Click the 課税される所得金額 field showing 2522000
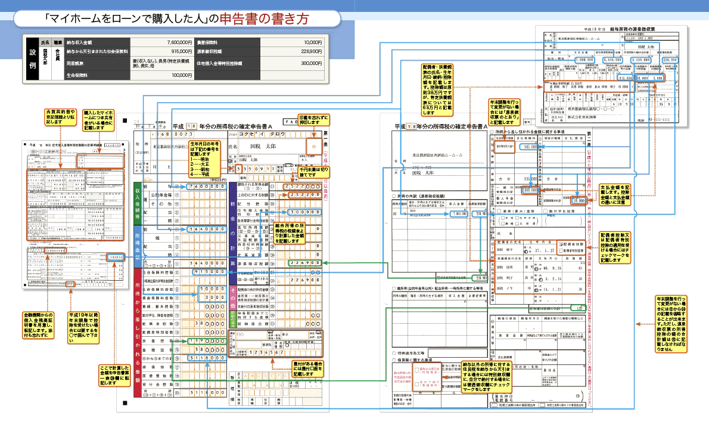The image size is (709, 434). click(x=303, y=187)
